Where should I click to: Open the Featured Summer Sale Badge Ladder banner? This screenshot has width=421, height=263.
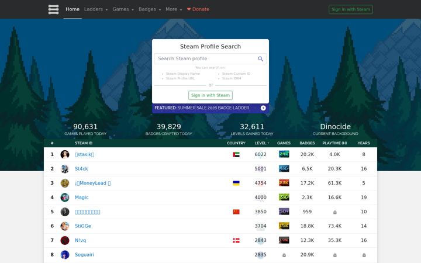click(210, 108)
